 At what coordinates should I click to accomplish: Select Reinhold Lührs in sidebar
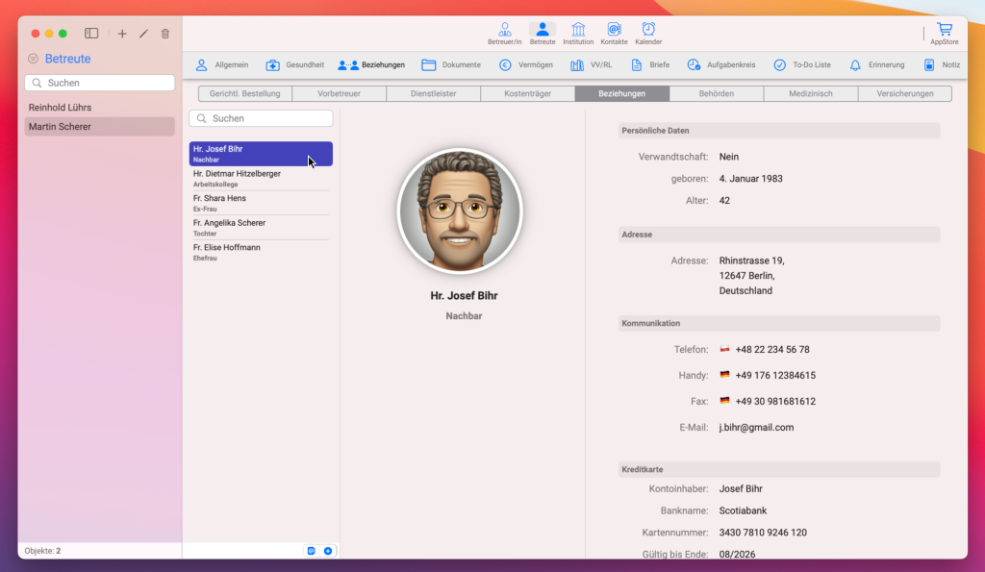pyautogui.click(x=100, y=108)
